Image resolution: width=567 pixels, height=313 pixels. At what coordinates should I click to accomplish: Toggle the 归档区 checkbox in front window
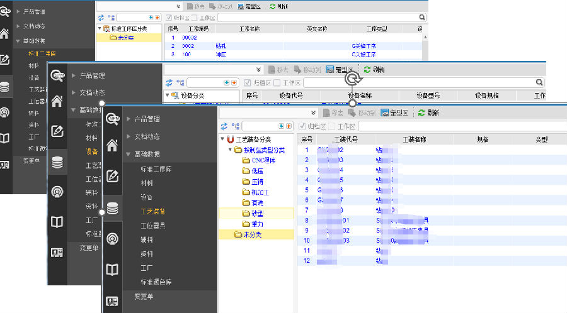click(x=302, y=126)
